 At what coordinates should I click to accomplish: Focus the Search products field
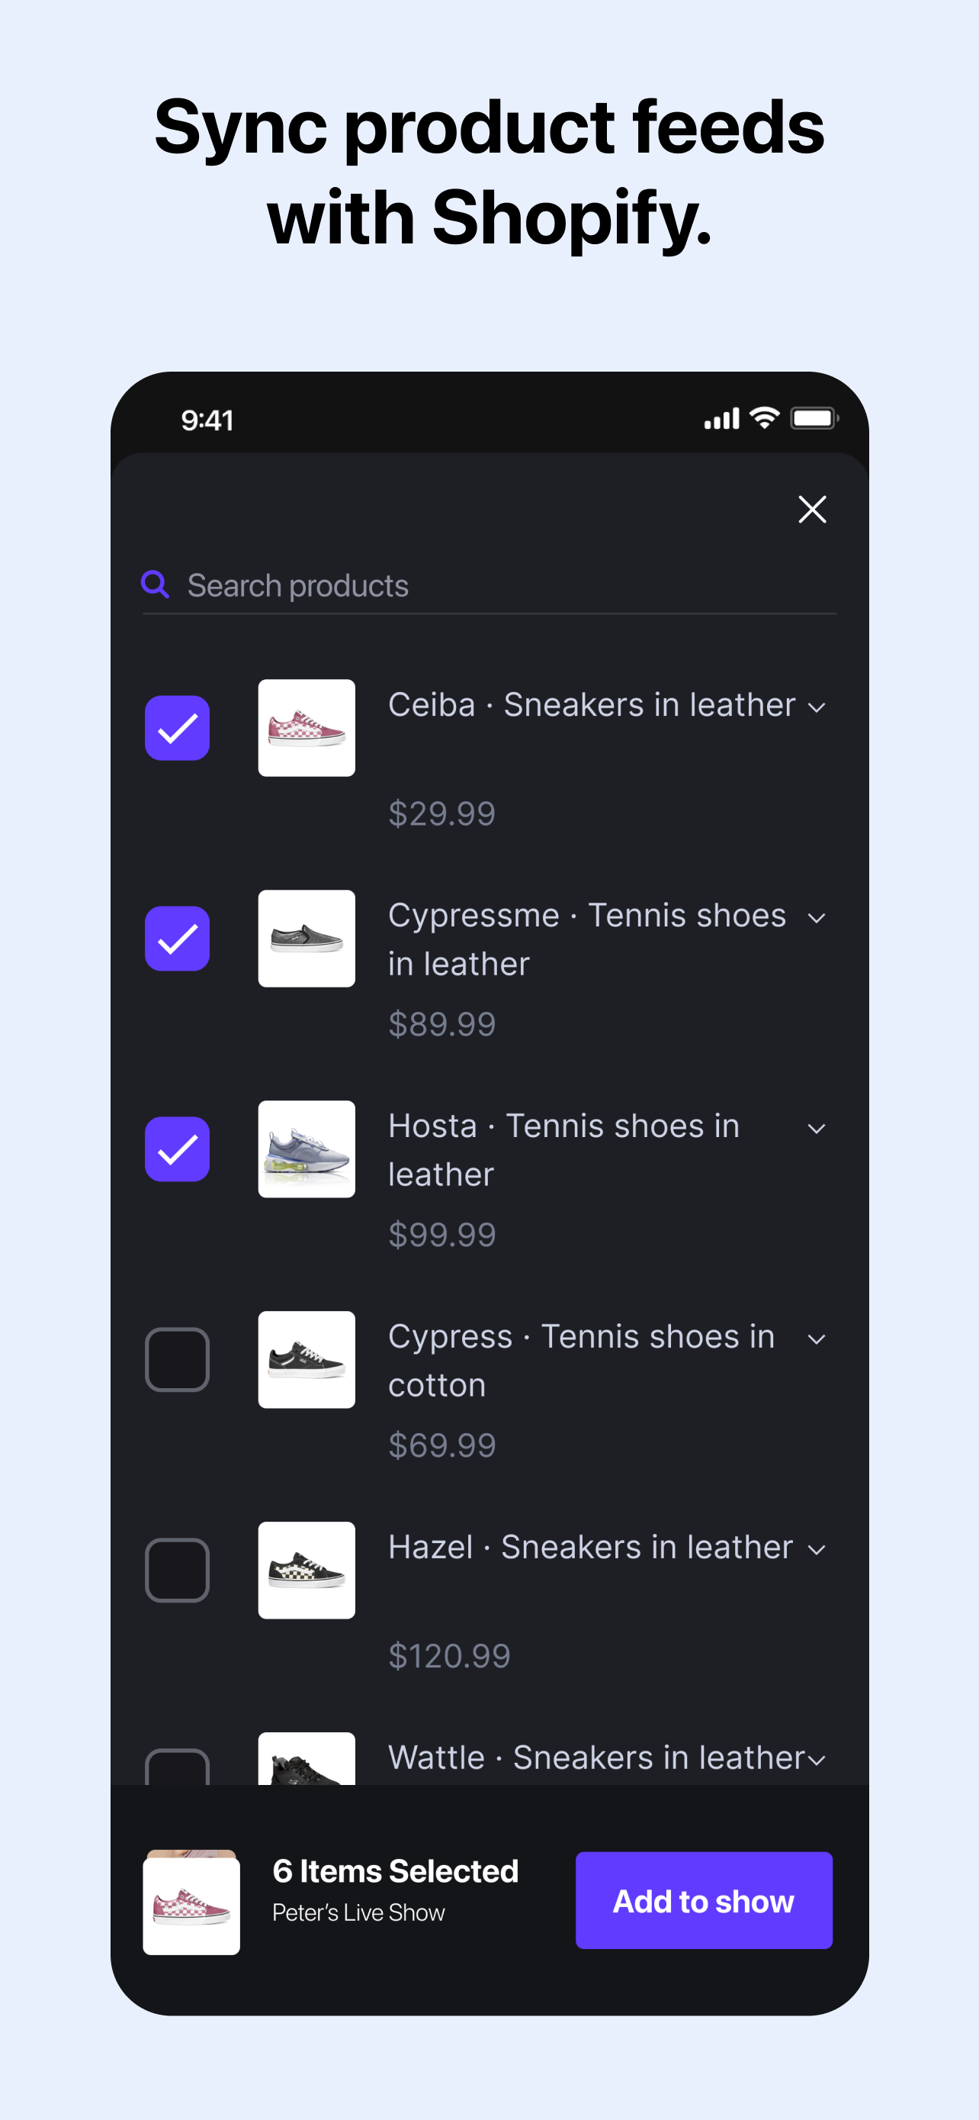tap(490, 585)
